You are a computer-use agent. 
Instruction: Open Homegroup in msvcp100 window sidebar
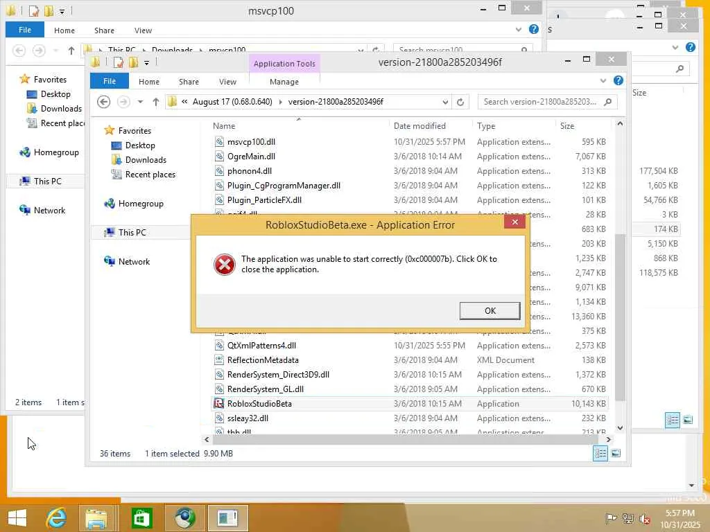click(x=56, y=152)
